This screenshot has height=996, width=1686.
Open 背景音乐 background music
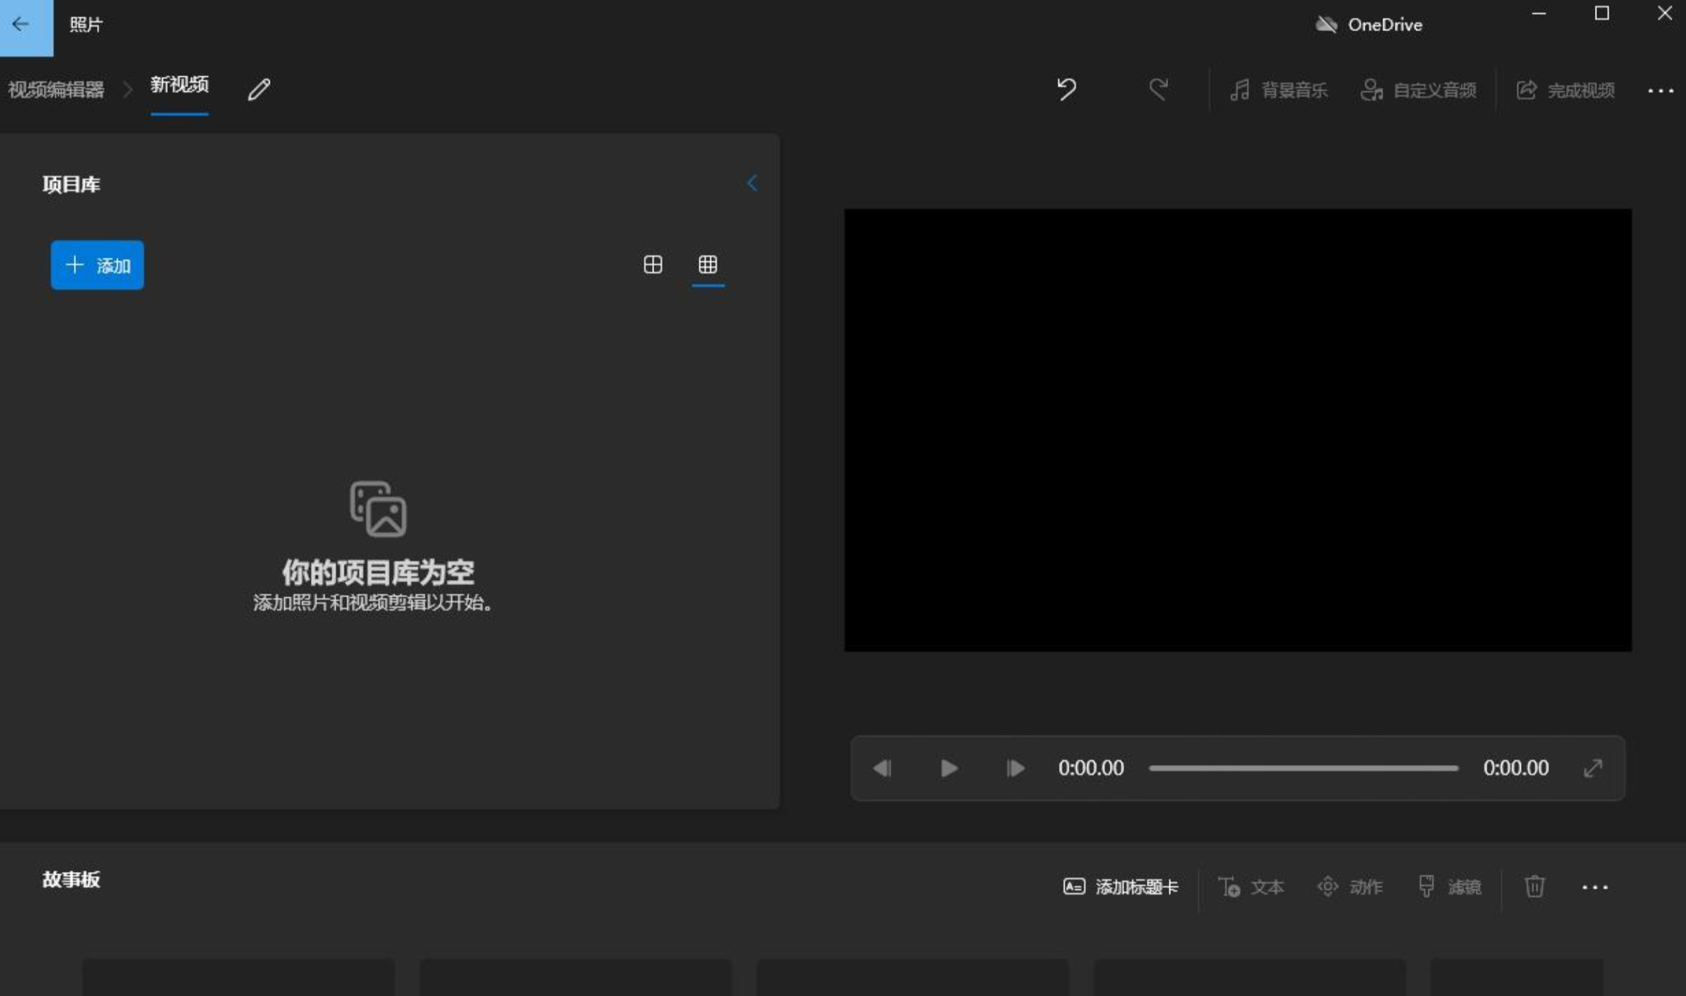point(1278,90)
